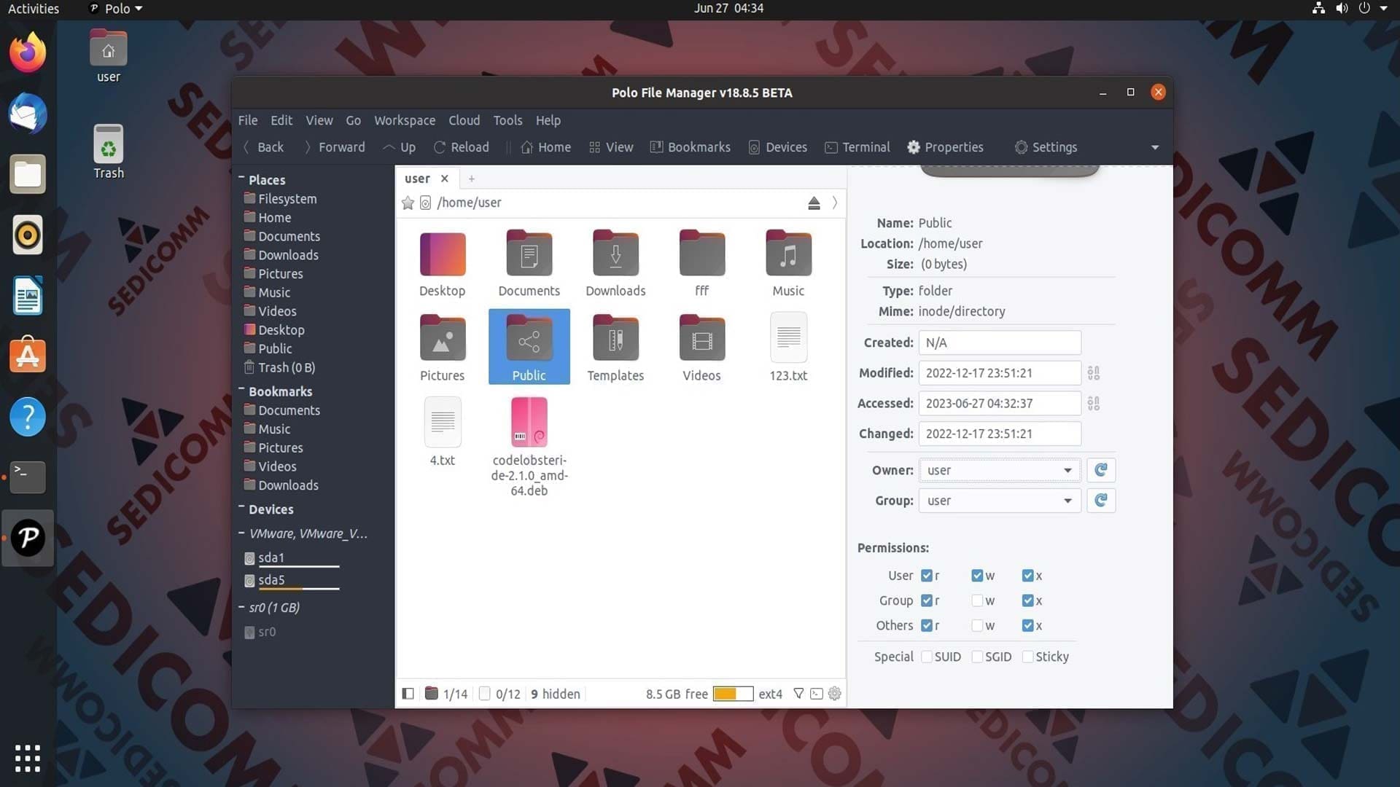Toggle Group read permission
Screen dimensions: 1400x787
pyautogui.click(x=927, y=600)
